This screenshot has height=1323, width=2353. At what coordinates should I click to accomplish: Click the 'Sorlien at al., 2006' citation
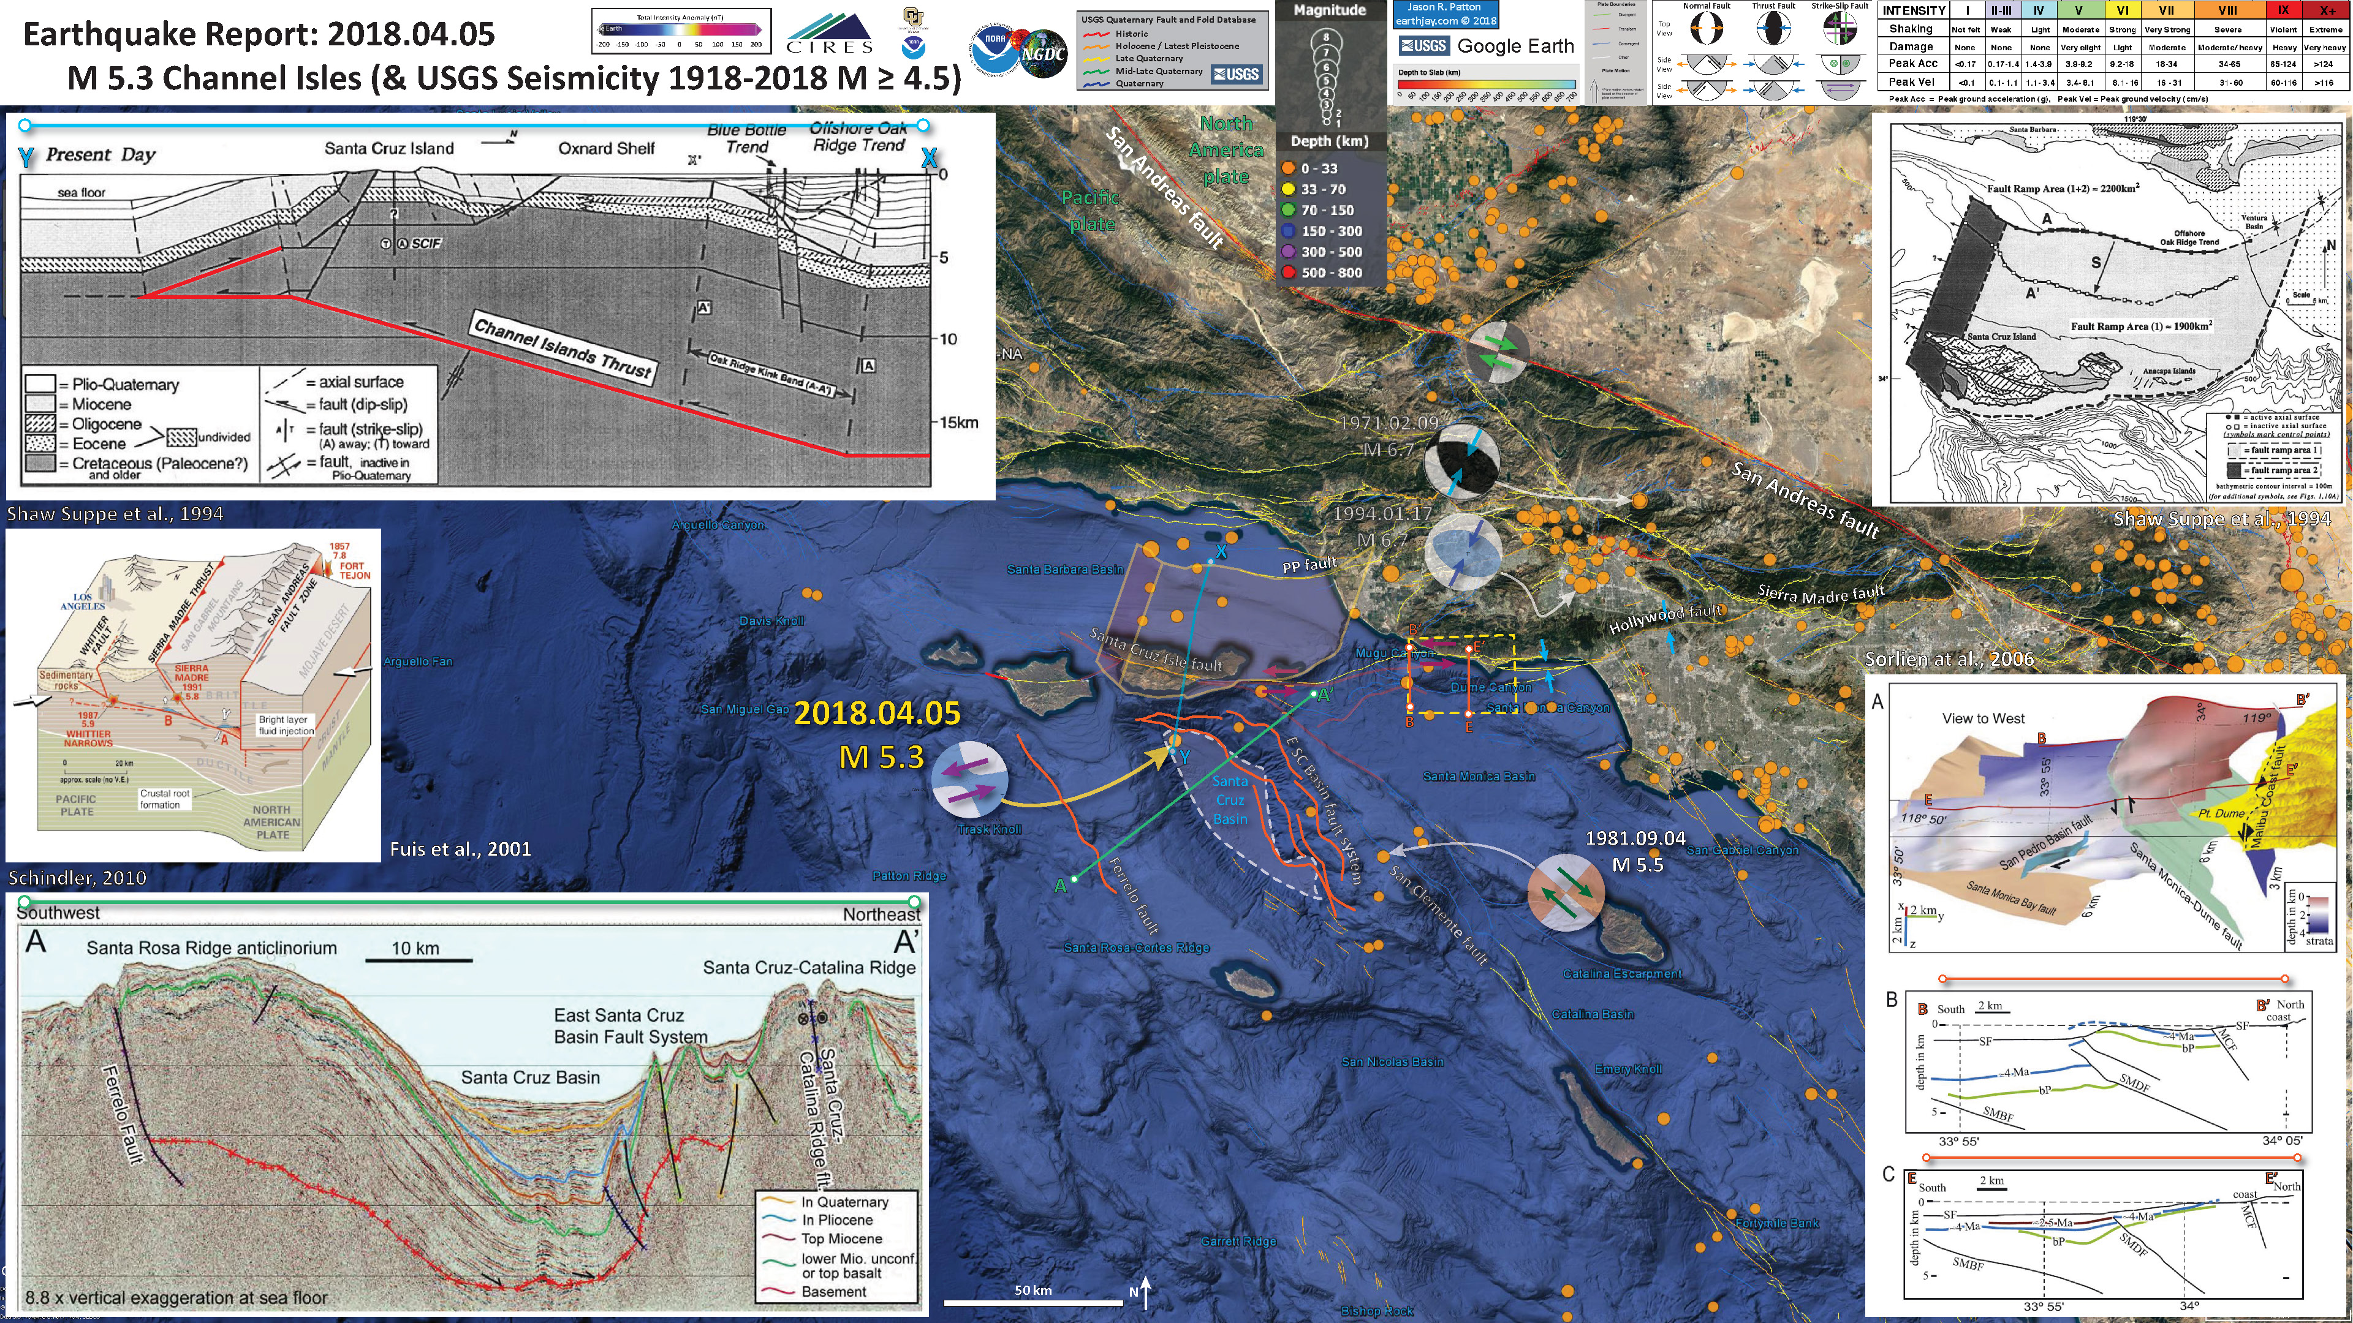coord(1949,658)
